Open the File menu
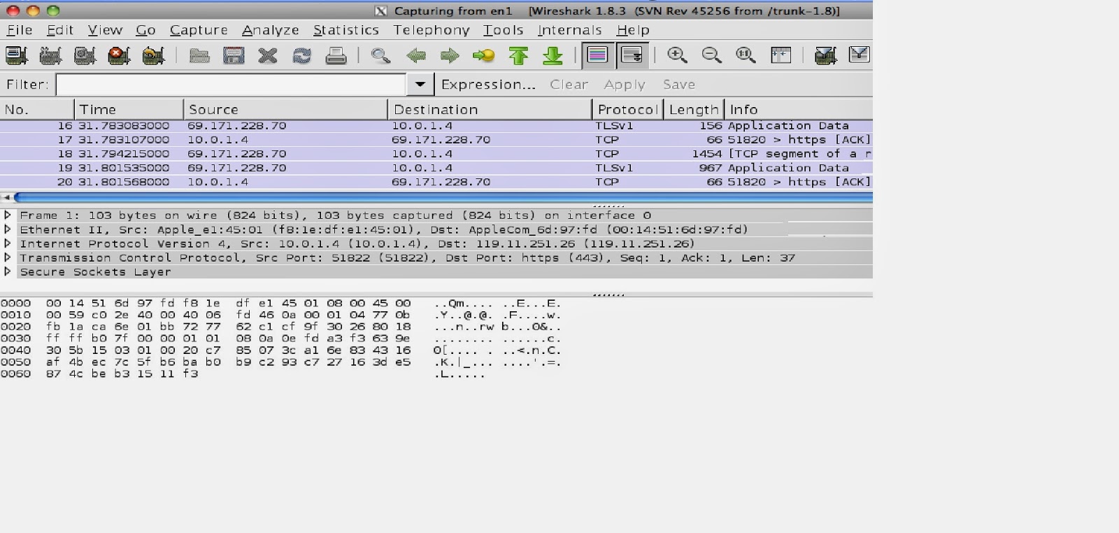This screenshot has height=533, width=1119. (x=20, y=30)
